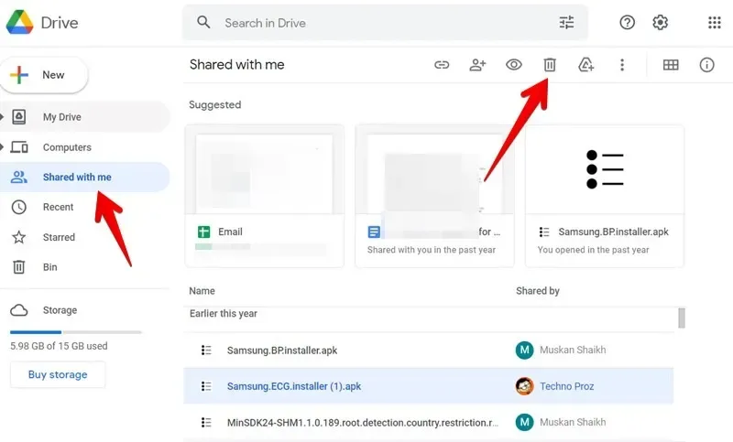Open the More actions three-dot menu

622,65
